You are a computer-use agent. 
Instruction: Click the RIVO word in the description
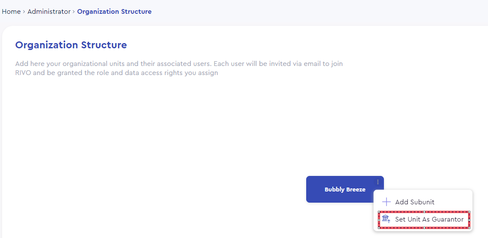23,73
